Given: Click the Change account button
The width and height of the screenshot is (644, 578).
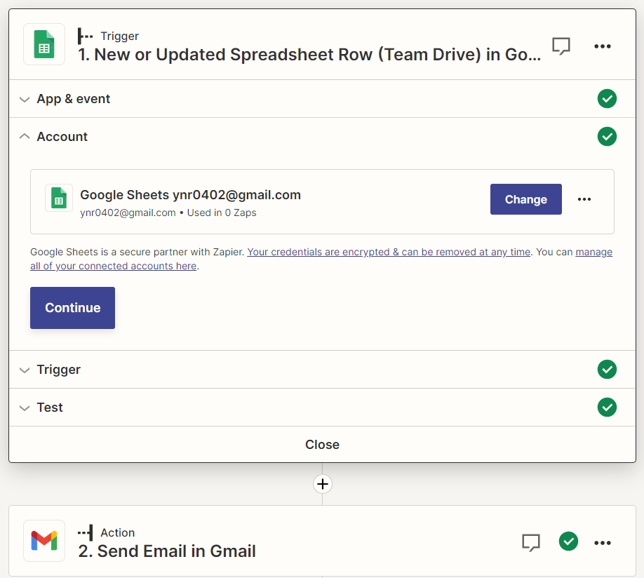Looking at the screenshot, I should (x=525, y=199).
